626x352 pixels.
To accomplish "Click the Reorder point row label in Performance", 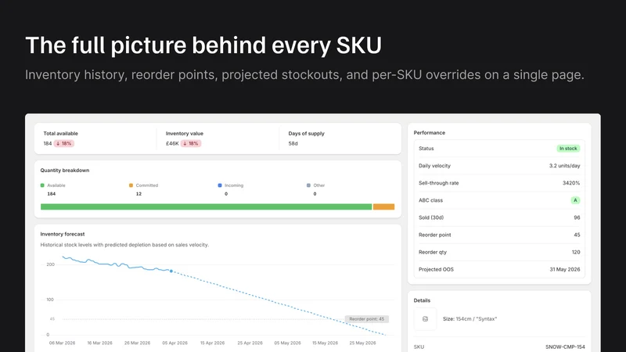I will click(x=434, y=235).
